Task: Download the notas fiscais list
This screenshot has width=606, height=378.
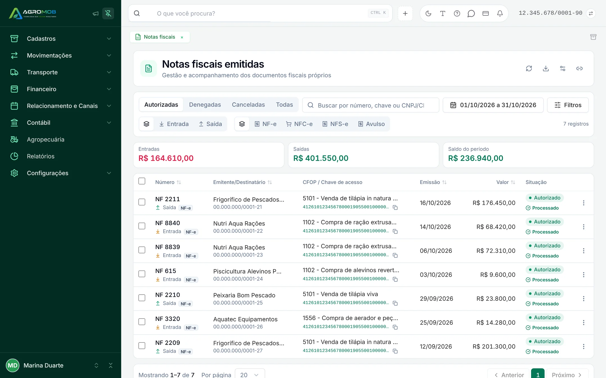Action: 546,69
